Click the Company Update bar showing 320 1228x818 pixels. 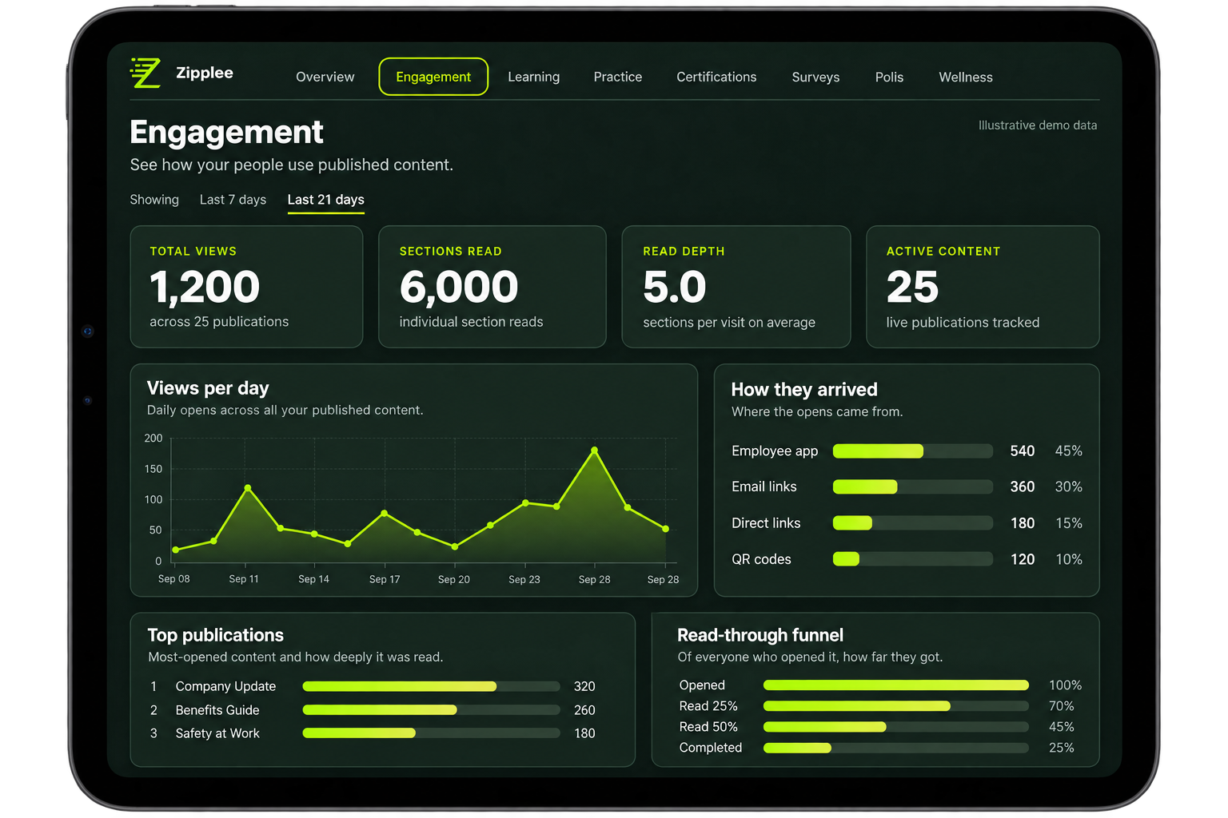pyautogui.click(x=431, y=686)
